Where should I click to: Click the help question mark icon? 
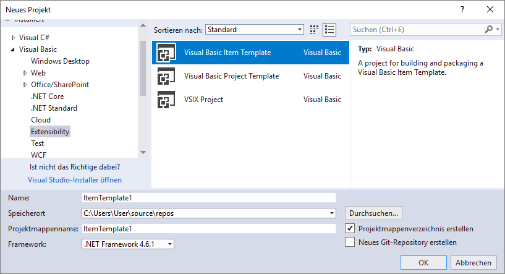point(462,9)
